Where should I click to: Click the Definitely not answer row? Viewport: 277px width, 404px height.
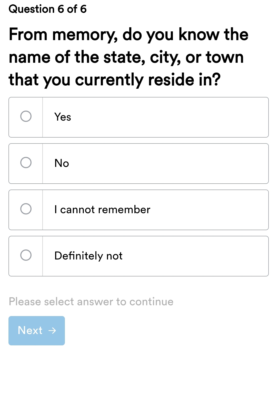138,255
